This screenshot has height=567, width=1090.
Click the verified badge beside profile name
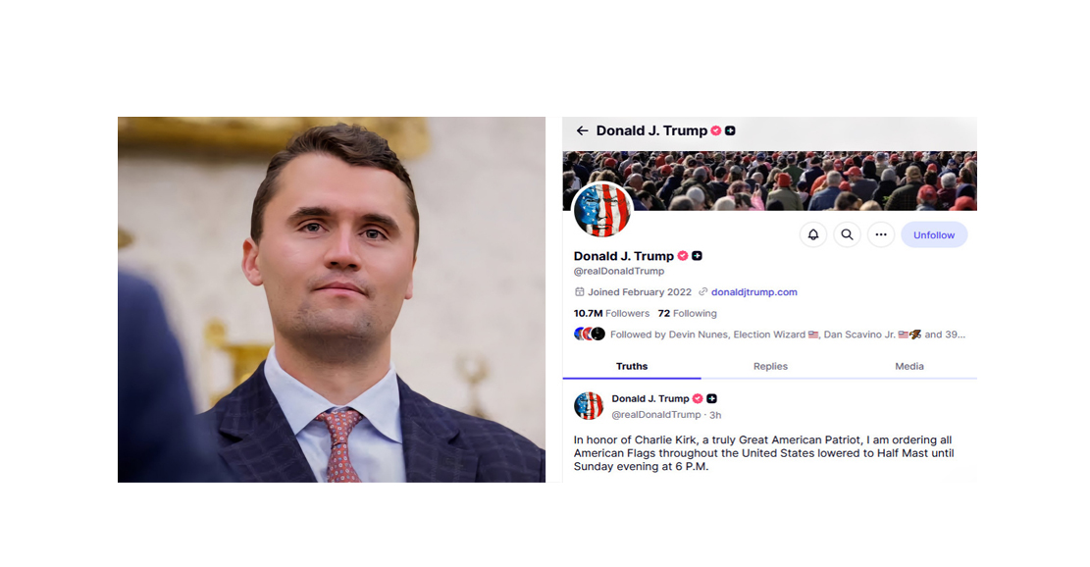pyautogui.click(x=683, y=256)
